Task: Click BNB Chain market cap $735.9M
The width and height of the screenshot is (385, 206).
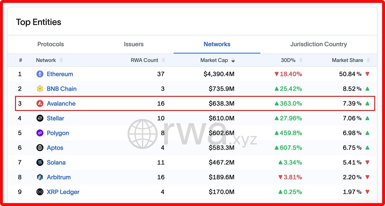Action: (222, 89)
